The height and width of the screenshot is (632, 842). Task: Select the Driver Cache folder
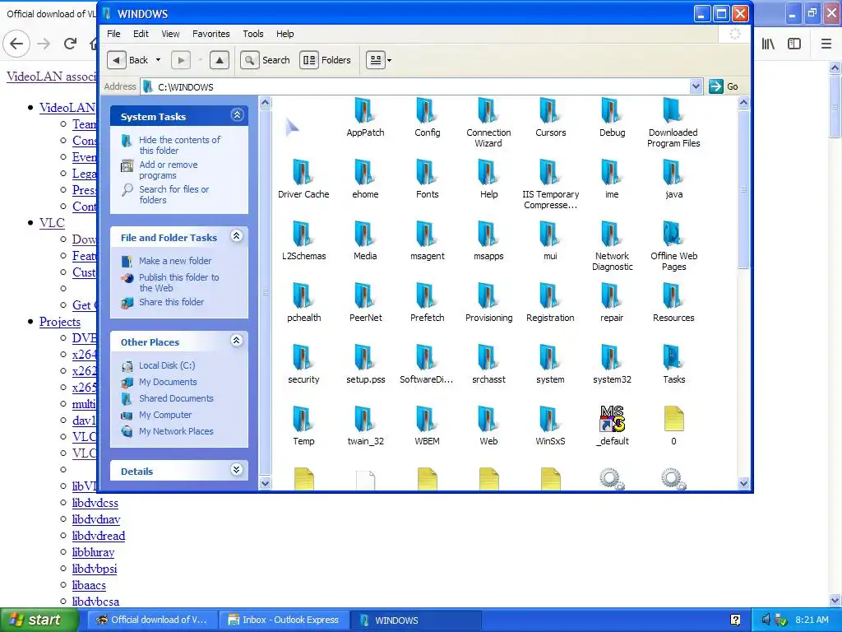pyautogui.click(x=303, y=179)
